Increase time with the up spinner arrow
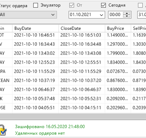The width and height of the screenshot is (146, 138). [127, 13]
